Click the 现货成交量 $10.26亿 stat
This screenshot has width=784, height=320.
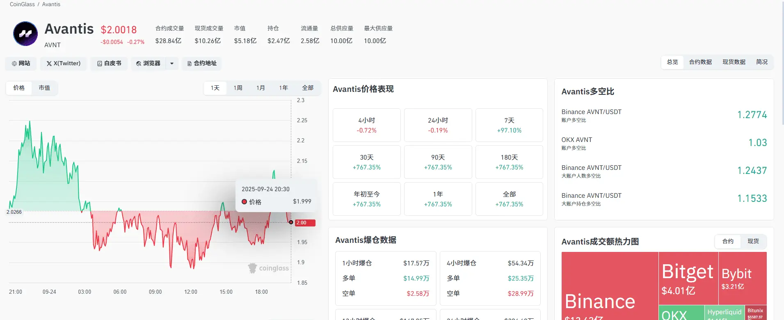click(x=209, y=35)
